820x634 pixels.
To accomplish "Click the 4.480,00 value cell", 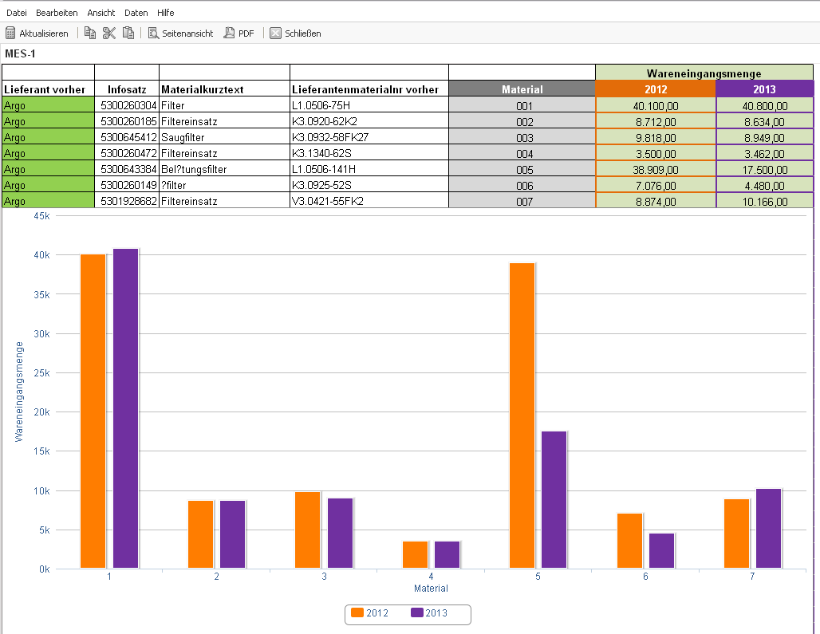I will [765, 185].
